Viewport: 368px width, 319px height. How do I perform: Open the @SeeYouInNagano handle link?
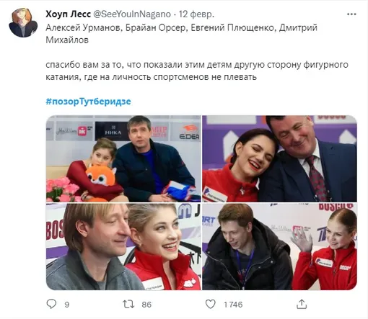click(x=132, y=14)
